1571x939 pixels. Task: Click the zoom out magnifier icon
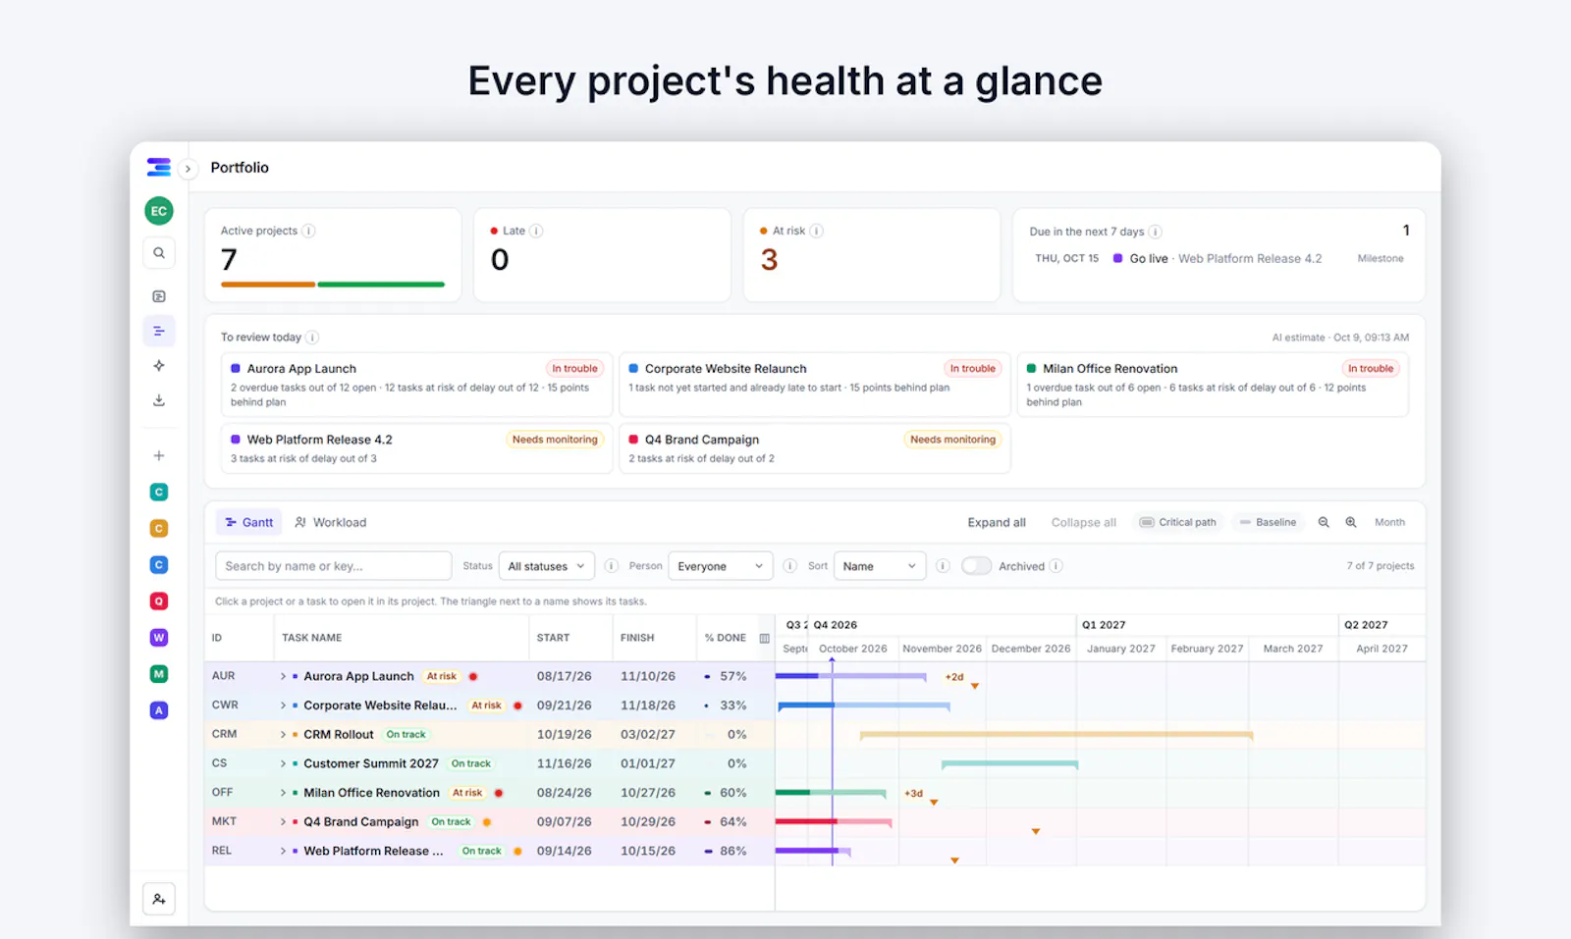[x=1324, y=523]
